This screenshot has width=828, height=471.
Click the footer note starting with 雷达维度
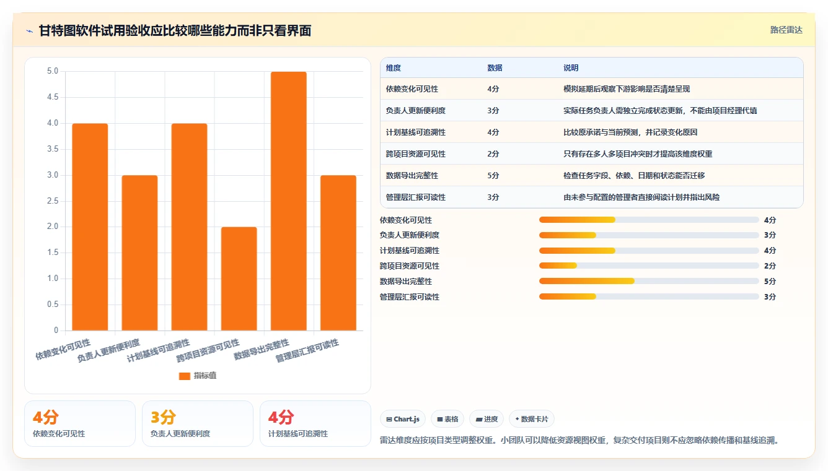pos(579,441)
